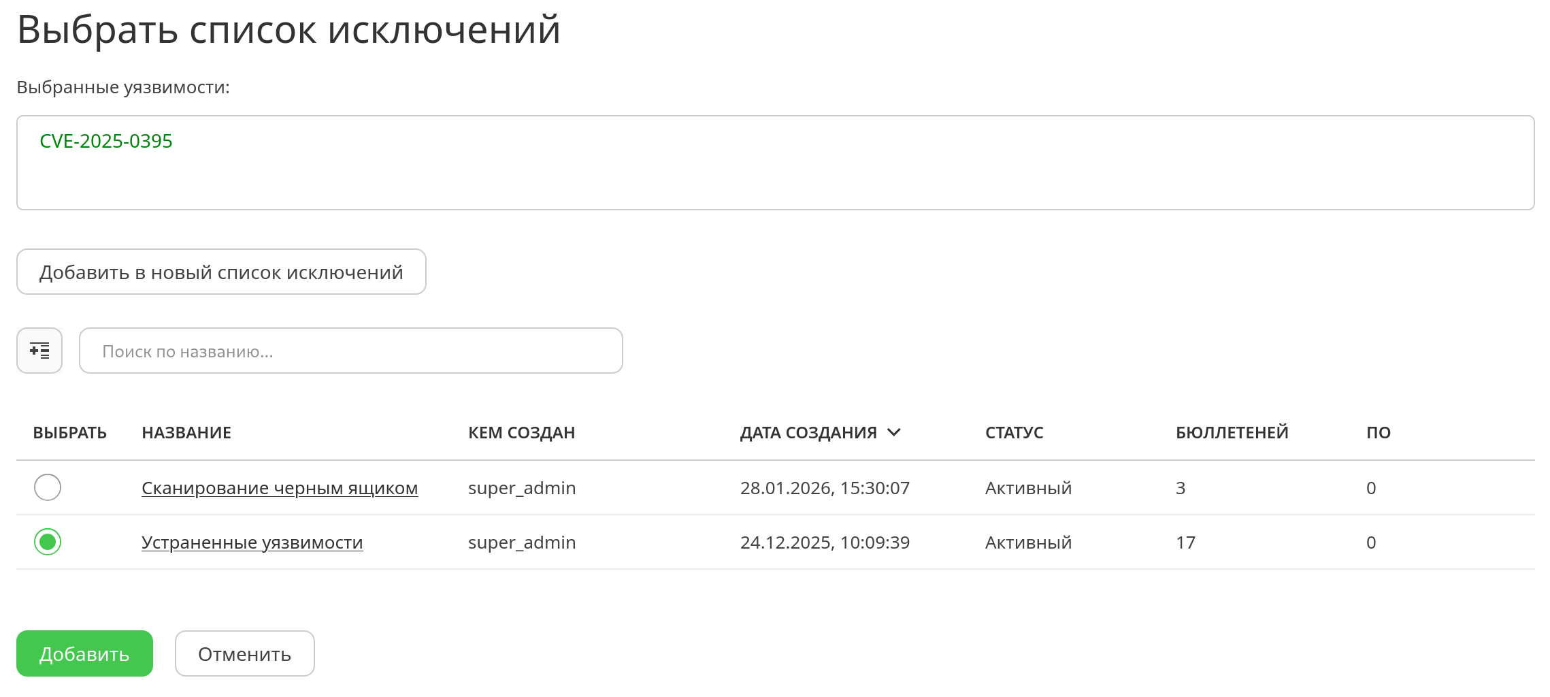Sort the table by Дата создания header

pos(808,432)
